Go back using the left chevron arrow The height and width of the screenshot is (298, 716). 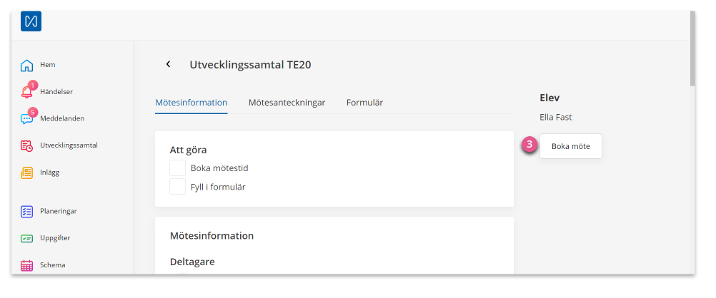click(168, 64)
